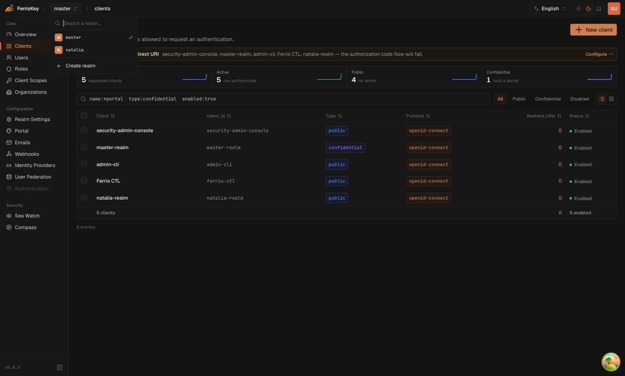Click the palm tree island floating icon

(611, 362)
